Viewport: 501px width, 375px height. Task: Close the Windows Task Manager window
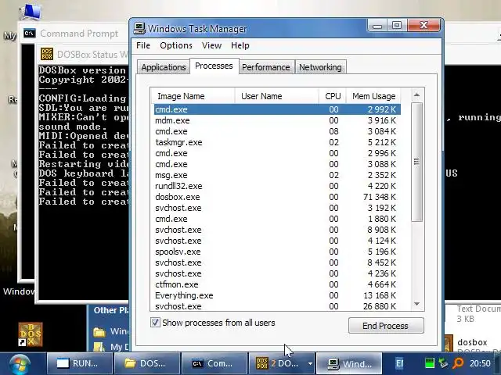pyautogui.click(x=424, y=25)
